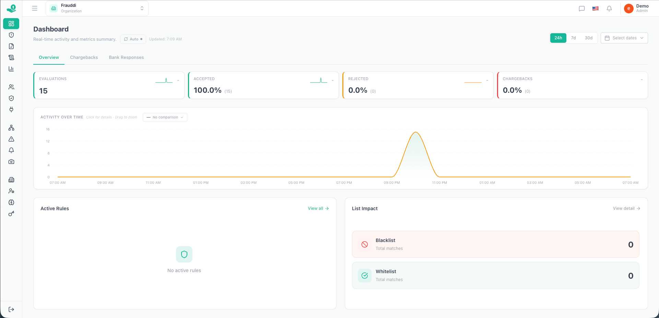Open the Dashboard from the sidebar
Viewport: 659px width, 318px height.
pyautogui.click(x=11, y=24)
